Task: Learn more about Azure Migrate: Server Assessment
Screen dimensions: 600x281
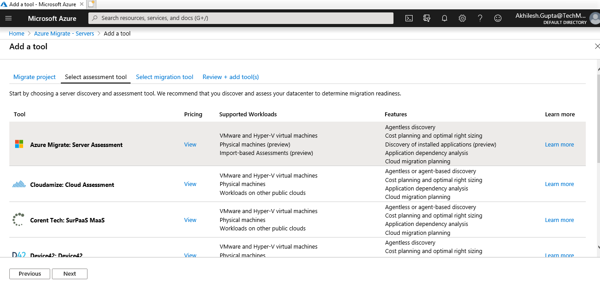Action: click(x=560, y=144)
